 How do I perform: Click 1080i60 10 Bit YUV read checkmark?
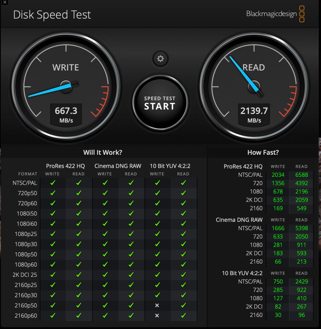[x=183, y=224]
